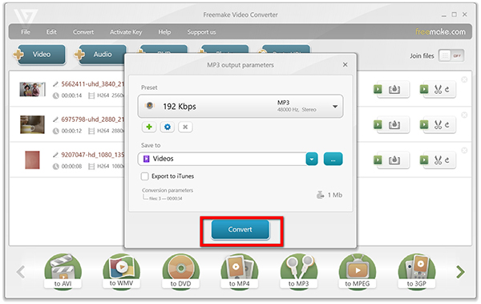Select file name 5662411-uhd_3840_21
Screen dimensions: 481x304
point(93,84)
